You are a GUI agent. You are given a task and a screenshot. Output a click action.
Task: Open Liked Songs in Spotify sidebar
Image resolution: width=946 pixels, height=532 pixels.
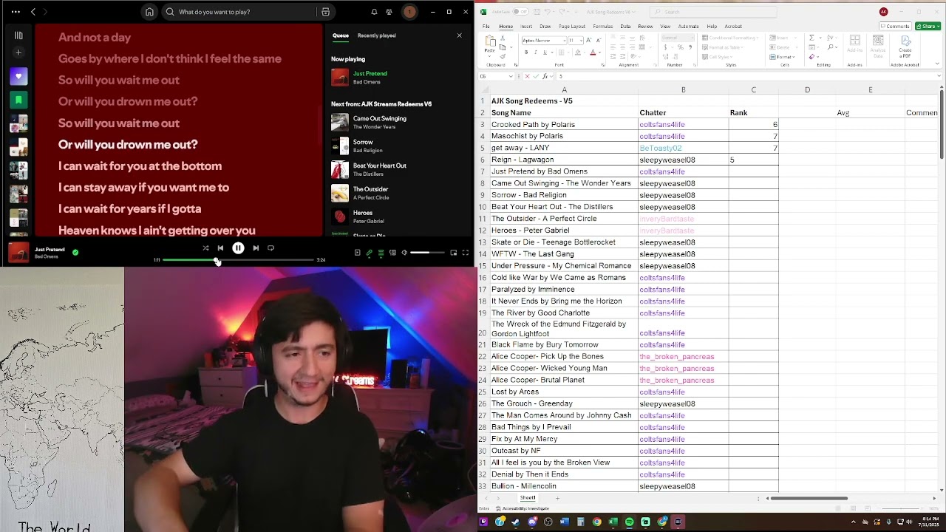click(18, 76)
